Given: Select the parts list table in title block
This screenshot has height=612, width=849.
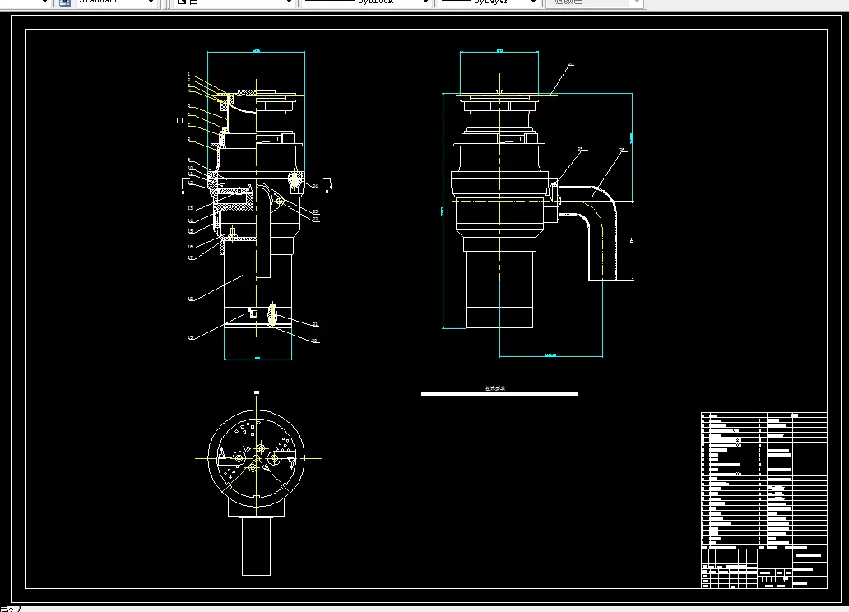Looking at the screenshot, I should click(764, 480).
